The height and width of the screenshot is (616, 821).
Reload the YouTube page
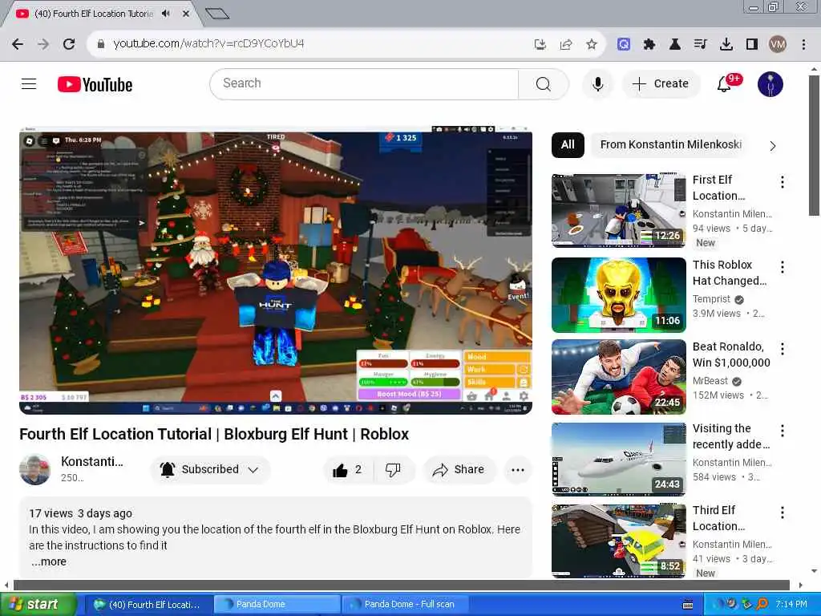coord(69,44)
